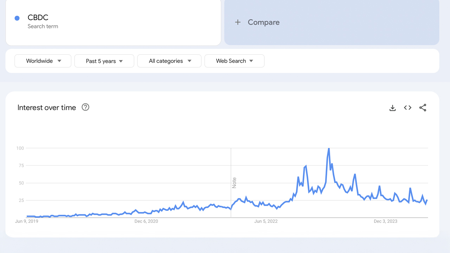Click the chart's highest peak at 100
The height and width of the screenshot is (253, 450).
pyautogui.click(x=329, y=148)
